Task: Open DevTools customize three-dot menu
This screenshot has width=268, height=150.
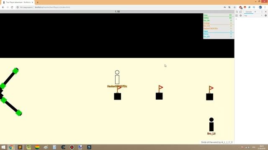Action: click(262, 12)
